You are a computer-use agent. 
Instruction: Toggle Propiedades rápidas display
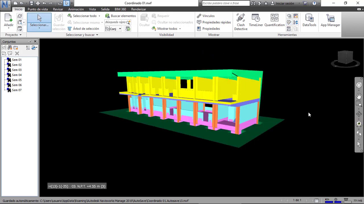click(214, 22)
